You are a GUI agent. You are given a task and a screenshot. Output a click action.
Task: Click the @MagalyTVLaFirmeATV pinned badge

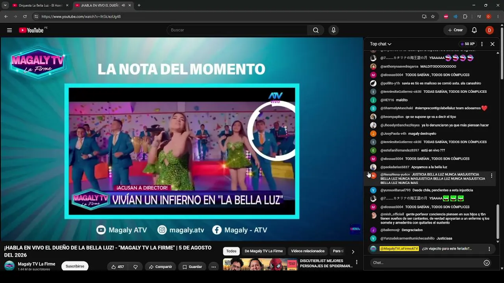399,249
